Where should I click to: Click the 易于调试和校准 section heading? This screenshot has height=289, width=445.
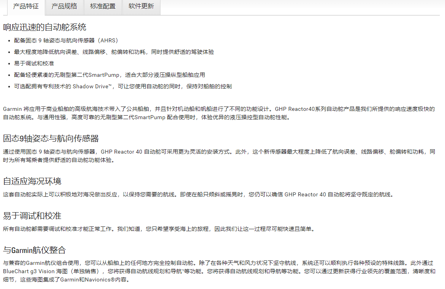click(32, 216)
